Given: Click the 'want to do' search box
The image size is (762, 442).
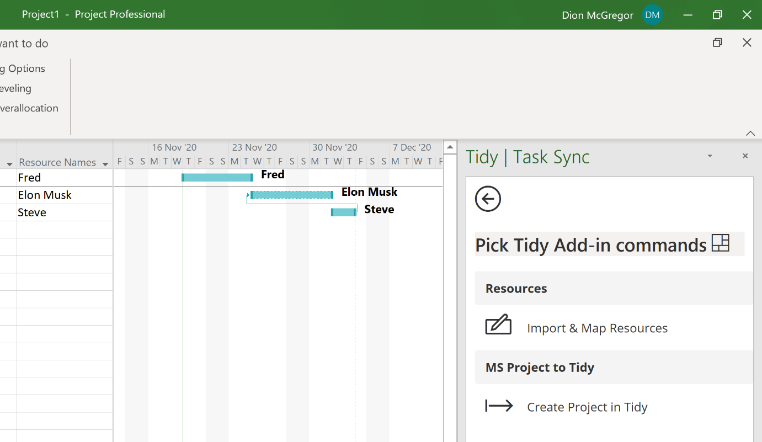Looking at the screenshot, I should click(24, 44).
